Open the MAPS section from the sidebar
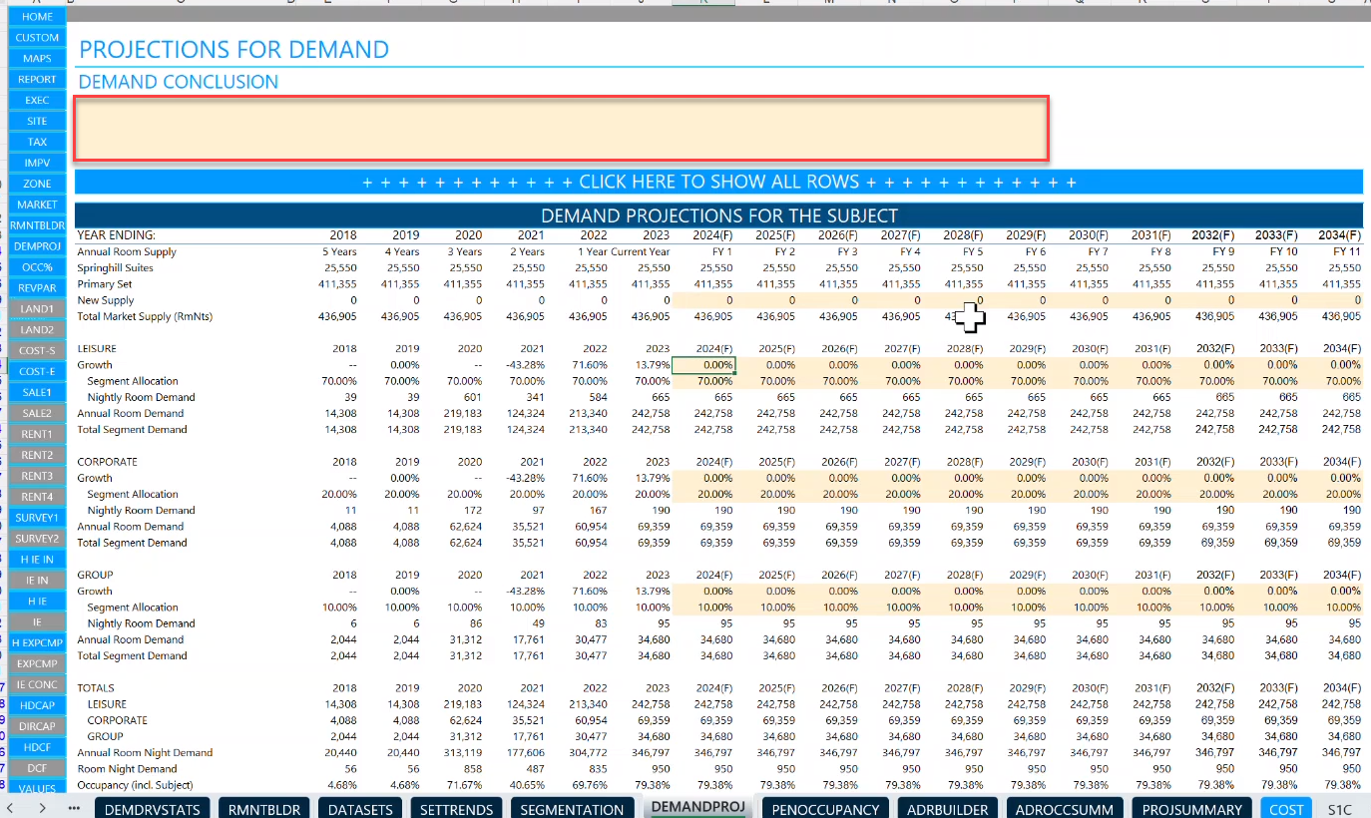Viewport: 1371px width, 818px height. (36, 58)
